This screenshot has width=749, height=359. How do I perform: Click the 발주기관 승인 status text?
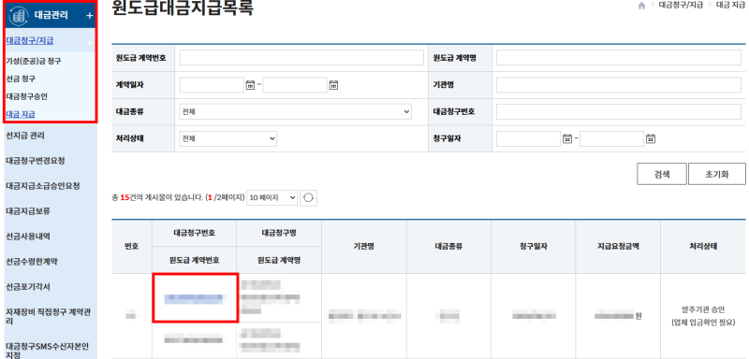pos(703,309)
